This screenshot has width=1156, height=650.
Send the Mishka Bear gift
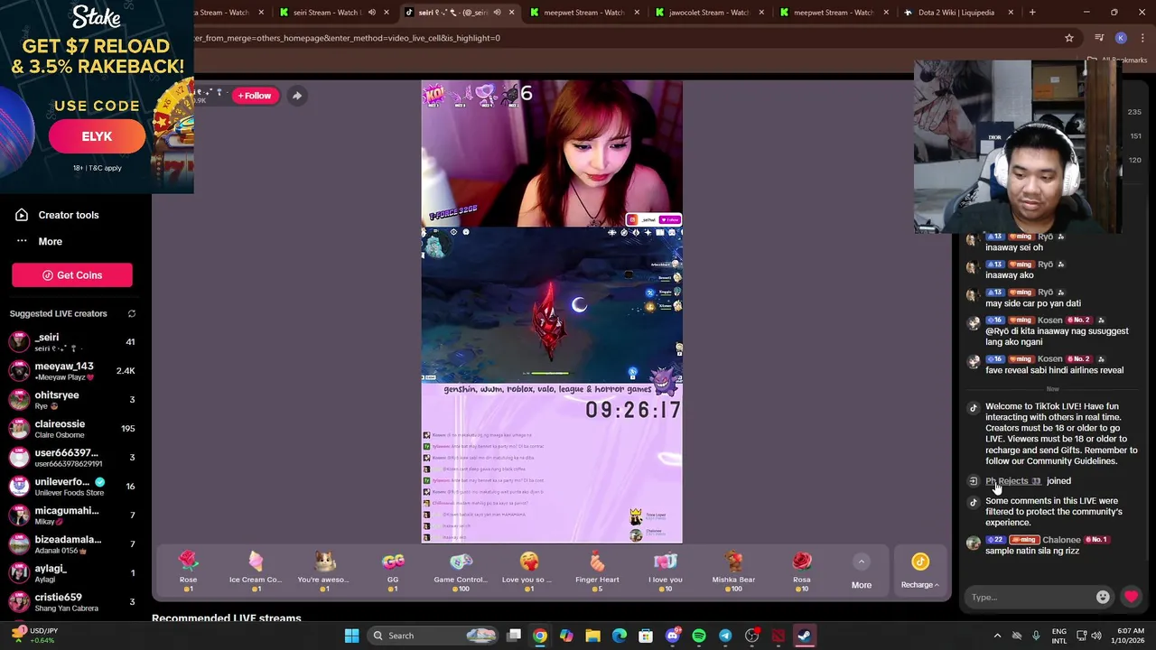coord(733,571)
